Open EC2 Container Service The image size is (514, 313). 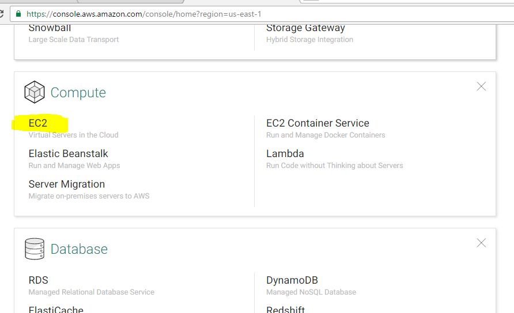click(x=318, y=123)
